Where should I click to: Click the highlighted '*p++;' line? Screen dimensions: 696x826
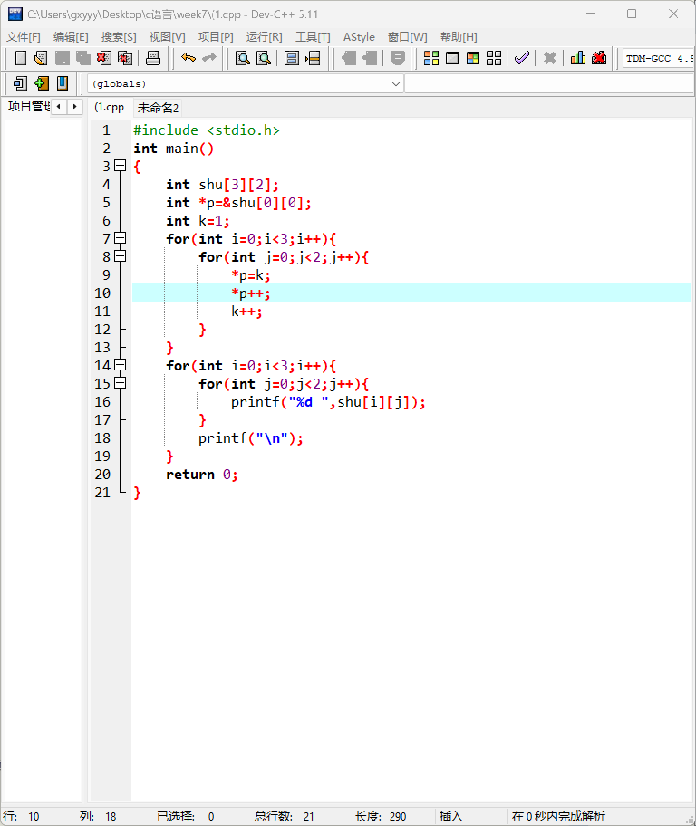tap(251, 293)
